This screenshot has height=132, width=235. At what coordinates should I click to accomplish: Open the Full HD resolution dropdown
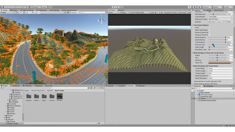point(139,12)
